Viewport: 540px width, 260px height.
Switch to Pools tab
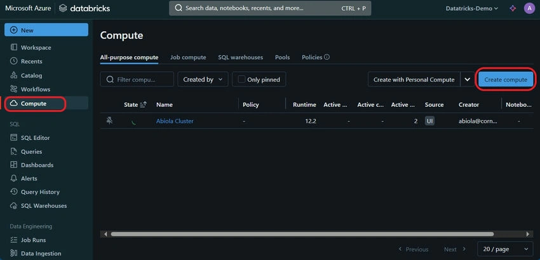pos(283,57)
